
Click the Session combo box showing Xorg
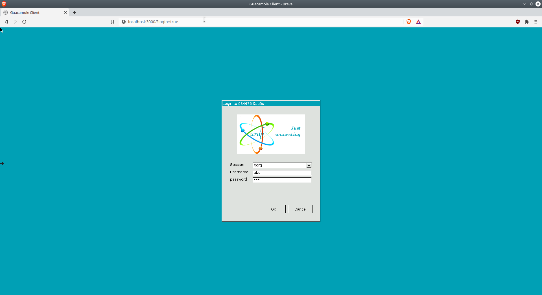pos(282,165)
